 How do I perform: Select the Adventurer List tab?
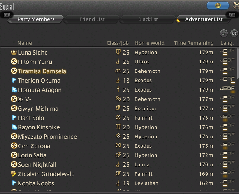point(204,19)
